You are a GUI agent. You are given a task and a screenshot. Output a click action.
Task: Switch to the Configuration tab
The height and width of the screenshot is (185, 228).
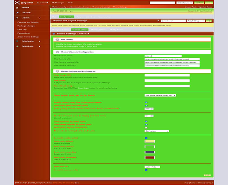coord(66,17)
